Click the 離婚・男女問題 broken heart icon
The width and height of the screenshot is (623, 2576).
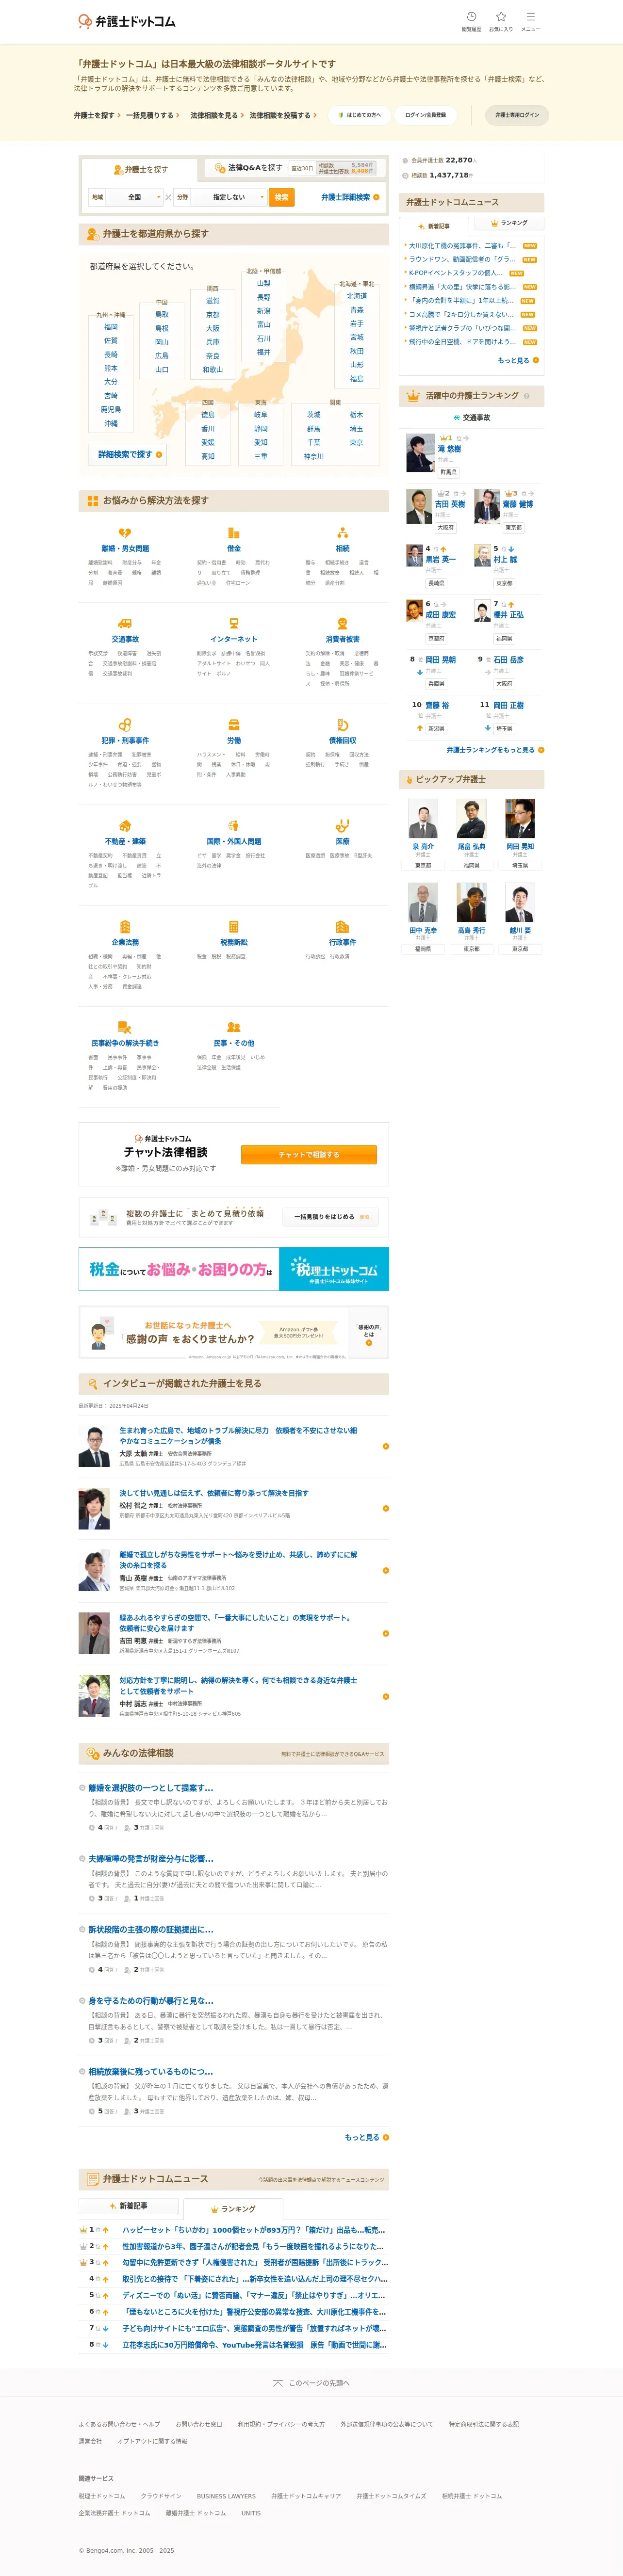125,533
